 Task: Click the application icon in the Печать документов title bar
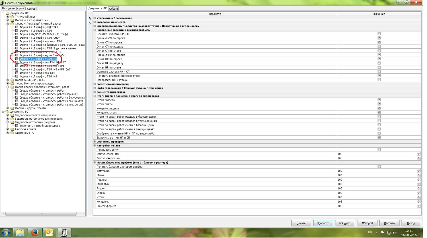click(2, 3)
